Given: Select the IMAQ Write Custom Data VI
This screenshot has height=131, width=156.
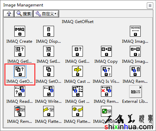Looking at the screenshot, I should pos(49,91).
